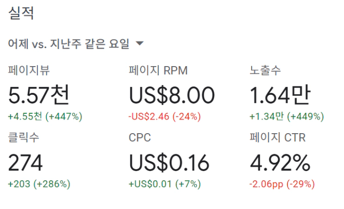
Task: Click the +US$0.01 (+7%) change text
Action: click(164, 184)
